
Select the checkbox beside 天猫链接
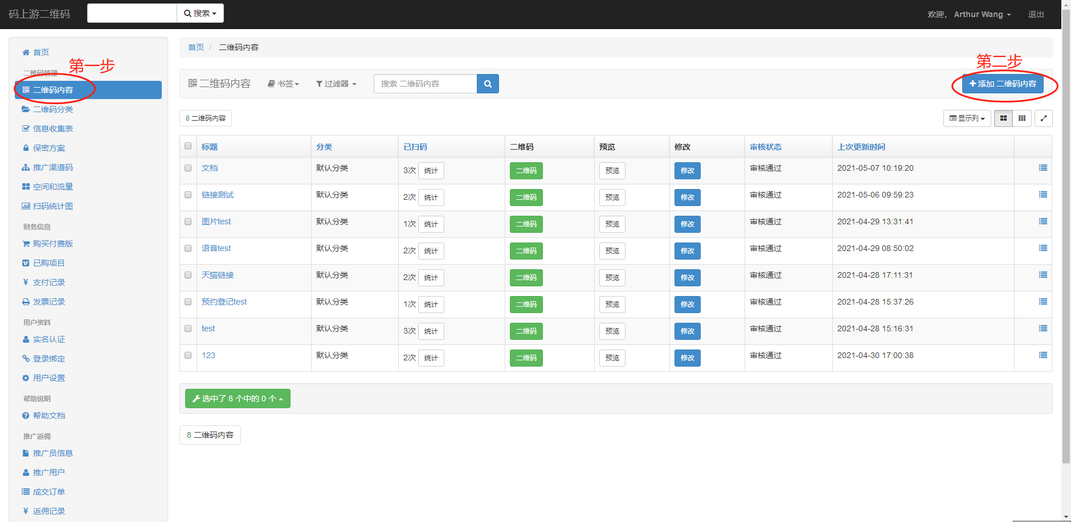click(188, 275)
